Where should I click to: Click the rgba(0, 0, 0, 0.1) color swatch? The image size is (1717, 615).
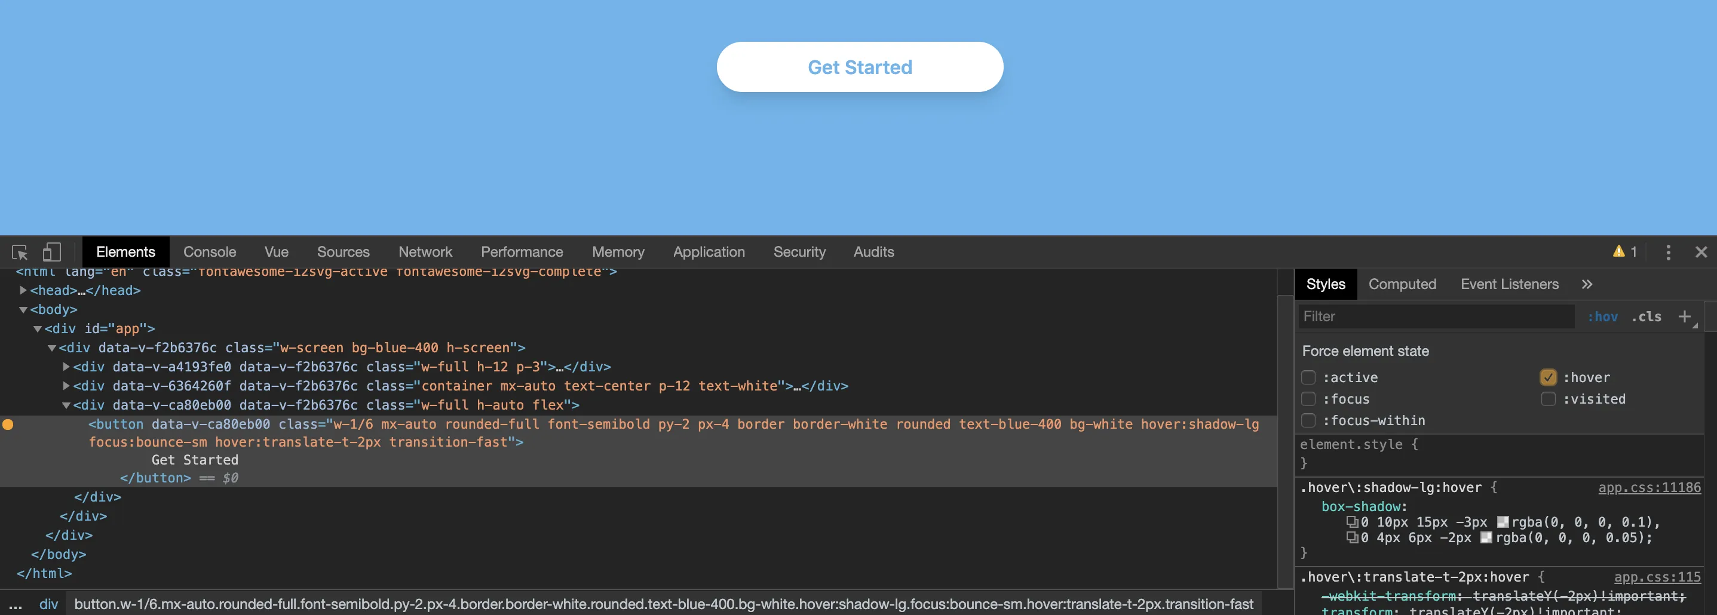pos(1503,522)
